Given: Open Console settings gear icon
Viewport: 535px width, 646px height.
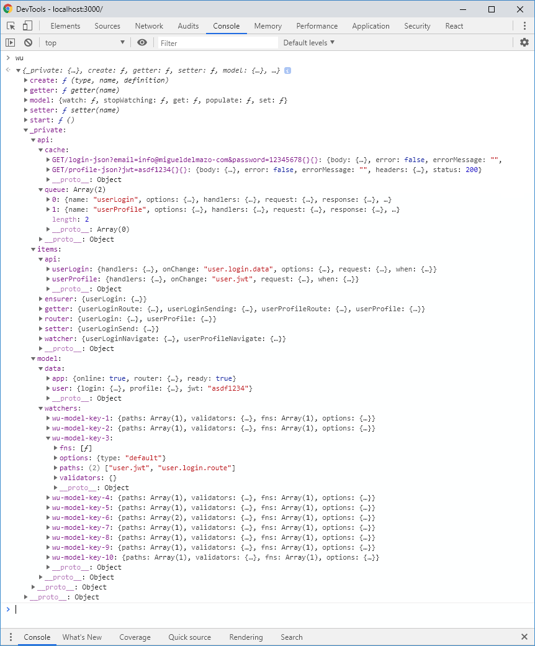Looking at the screenshot, I should click(524, 42).
